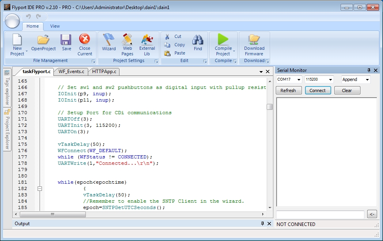The height and width of the screenshot is (241, 383).
Task: Click the line "IOInit(p9, inup);"
Action: coord(84,94)
